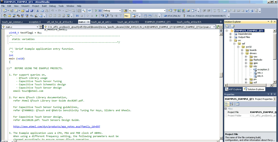This screenshot has width=278, height=142.
Task: Open the atmel.com app_notes hyperlink
Action: (x=57, y=127)
